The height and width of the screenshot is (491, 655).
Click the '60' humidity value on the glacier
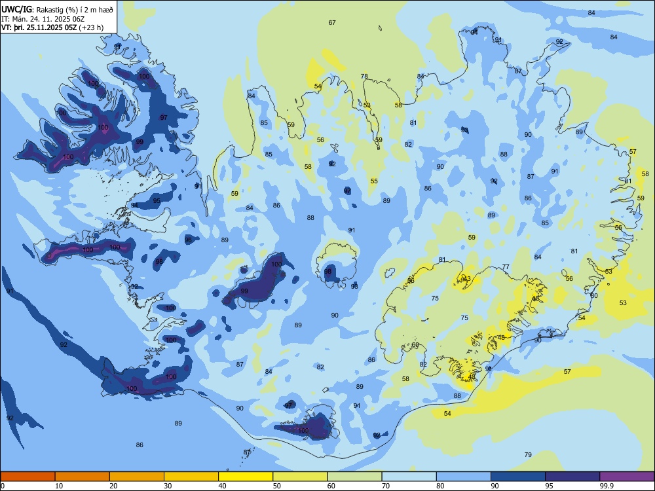pos(415,345)
